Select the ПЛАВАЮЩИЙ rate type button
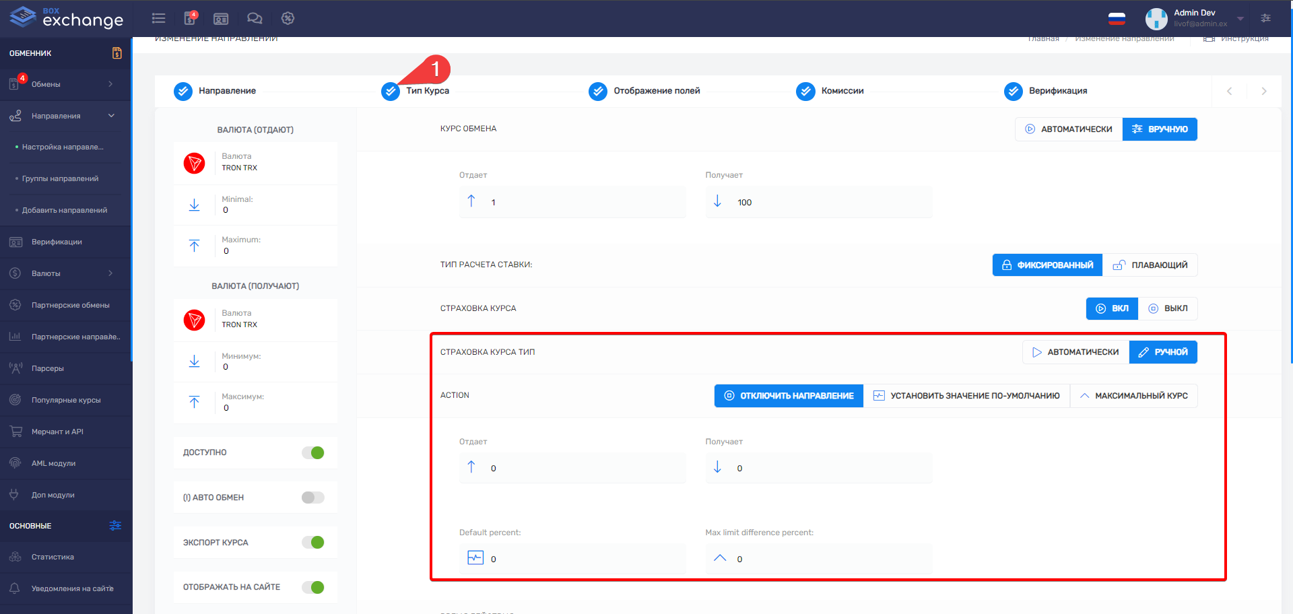This screenshot has height=614, width=1293. (1150, 265)
